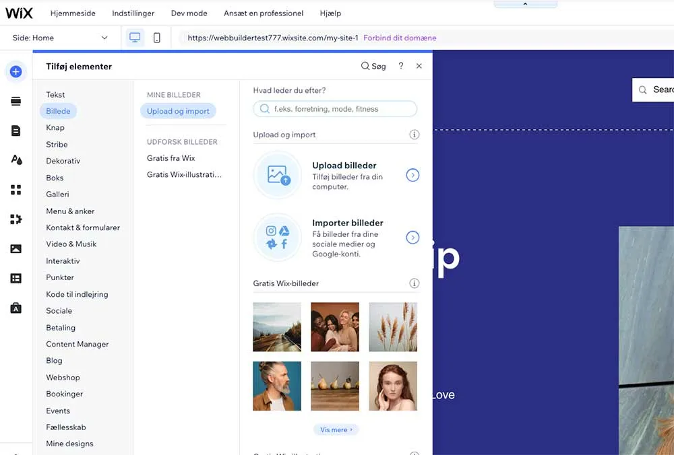Open Ansæt en professionel menu
The height and width of the screenshot is (455, 674).
264,13
